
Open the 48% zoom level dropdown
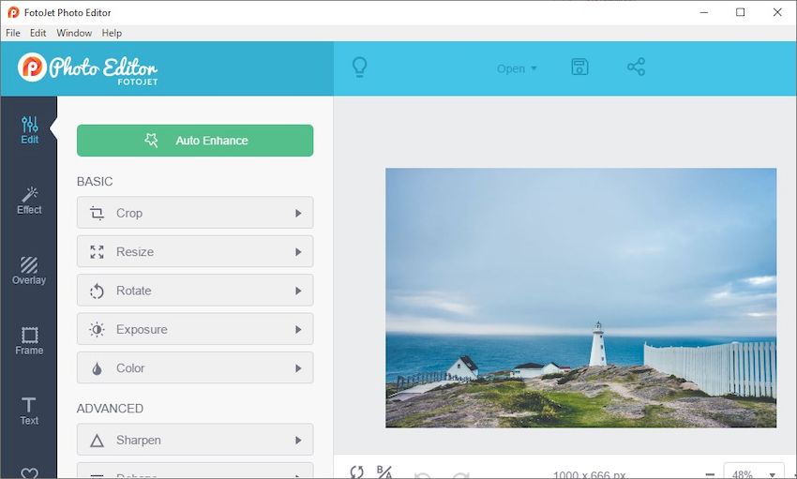tap(753, 472)
